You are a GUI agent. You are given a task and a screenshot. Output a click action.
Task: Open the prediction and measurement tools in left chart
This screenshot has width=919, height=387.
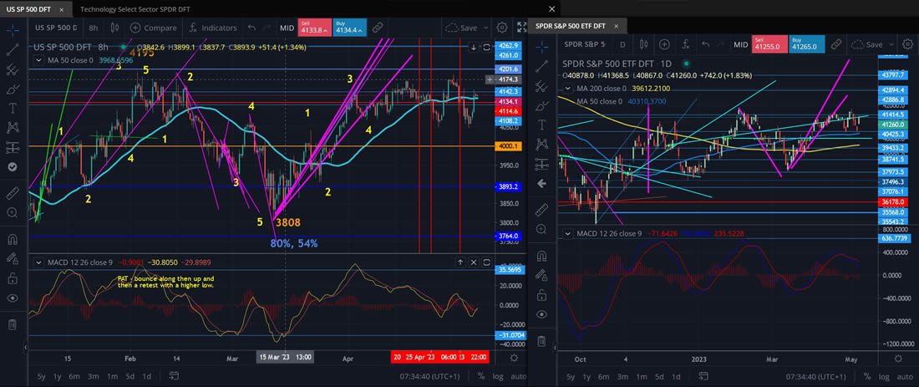click(13, 147)
